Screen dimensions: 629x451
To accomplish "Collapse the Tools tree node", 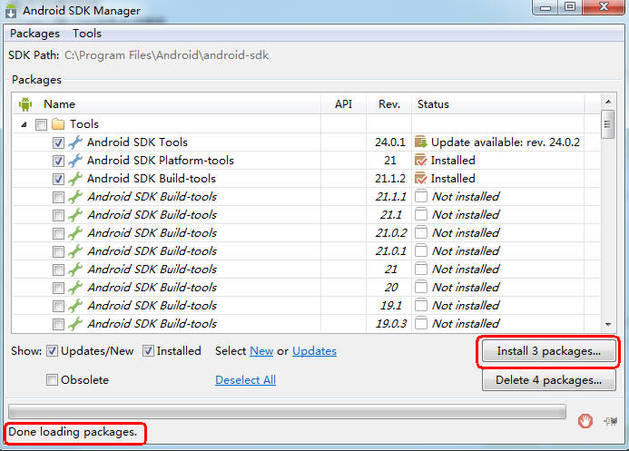I will 25,124.
